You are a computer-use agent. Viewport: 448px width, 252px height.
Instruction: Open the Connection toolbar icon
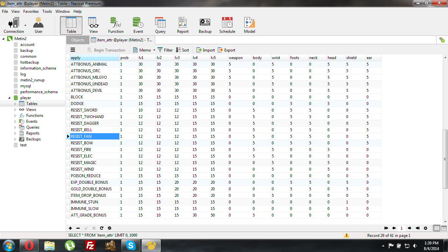coord(13,26)
